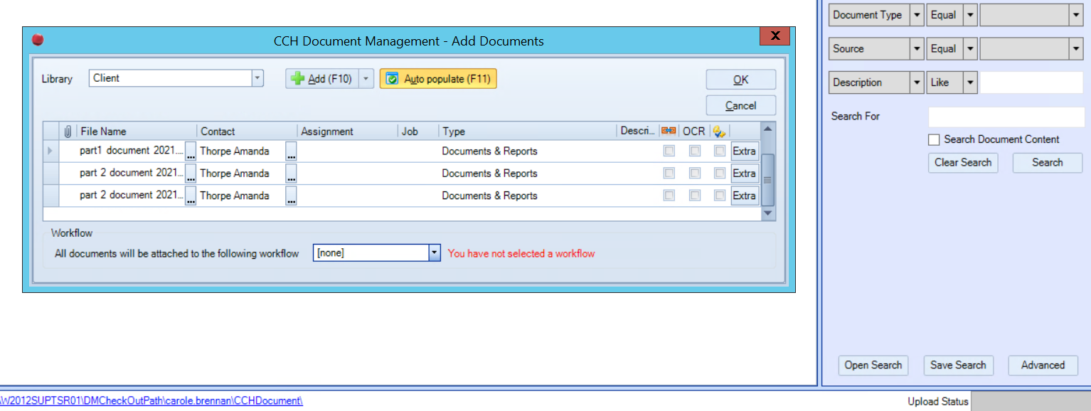Open file browse ellipsis for part1 document
This screenshot has height=411, width=1091.
[191, 151]
